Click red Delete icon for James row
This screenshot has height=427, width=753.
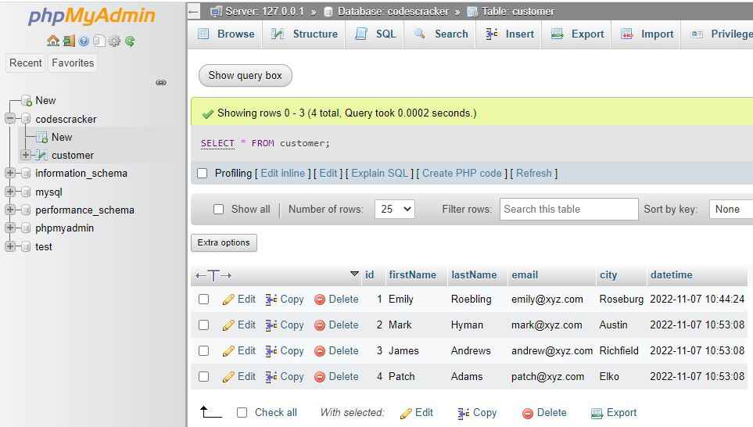320,352
